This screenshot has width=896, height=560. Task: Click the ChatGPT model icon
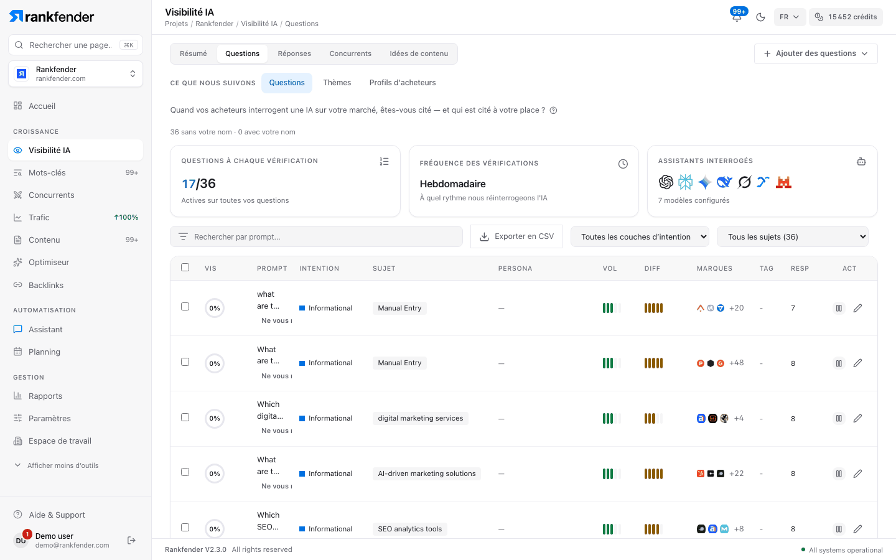point(666,182)
